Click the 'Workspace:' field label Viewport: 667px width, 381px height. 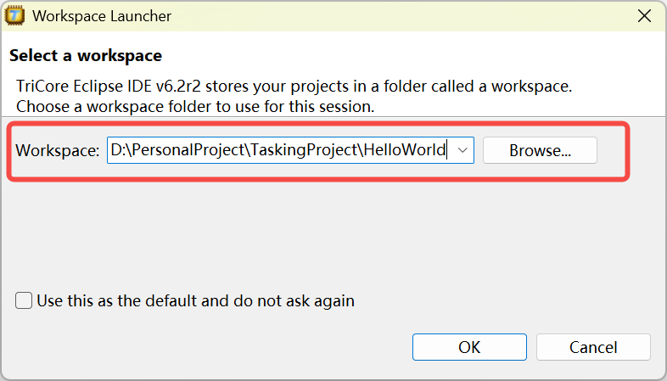[58, 150]
